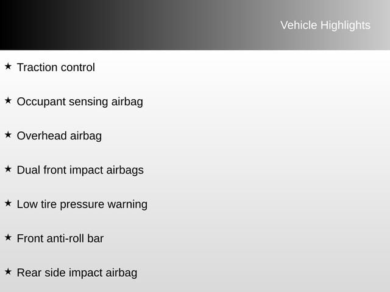This screenshot has width=390, height=292.
Task: Click the Low tire pressure warning text
Action: pyautogui.click(x=82, y=204)
